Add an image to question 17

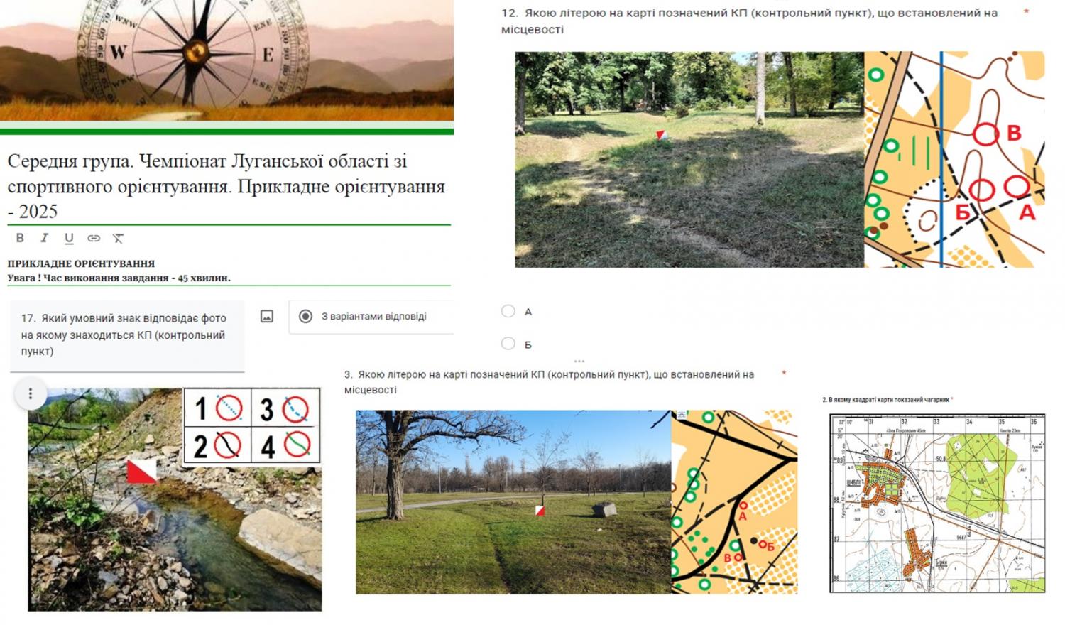267,317
